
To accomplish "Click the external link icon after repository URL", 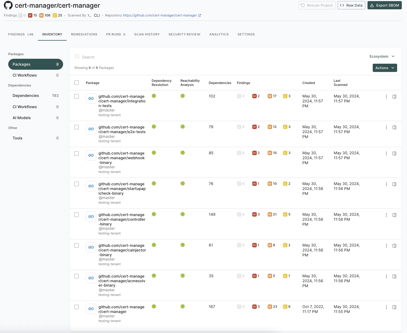I will [x=200, y=15].
